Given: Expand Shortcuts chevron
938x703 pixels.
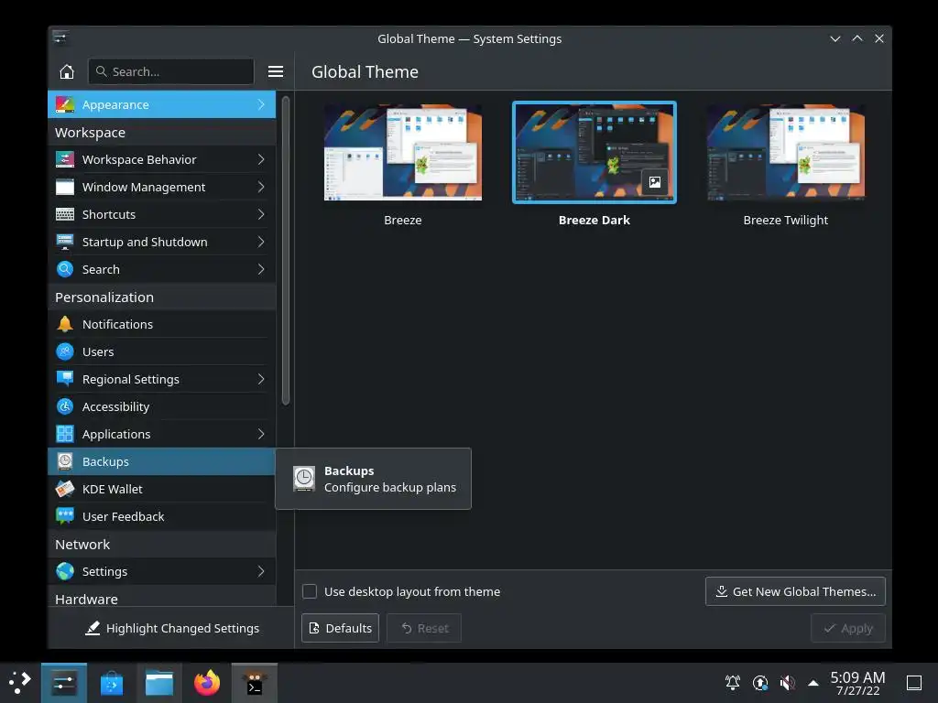Looking at the screenshot, I should tap(261, 214).
